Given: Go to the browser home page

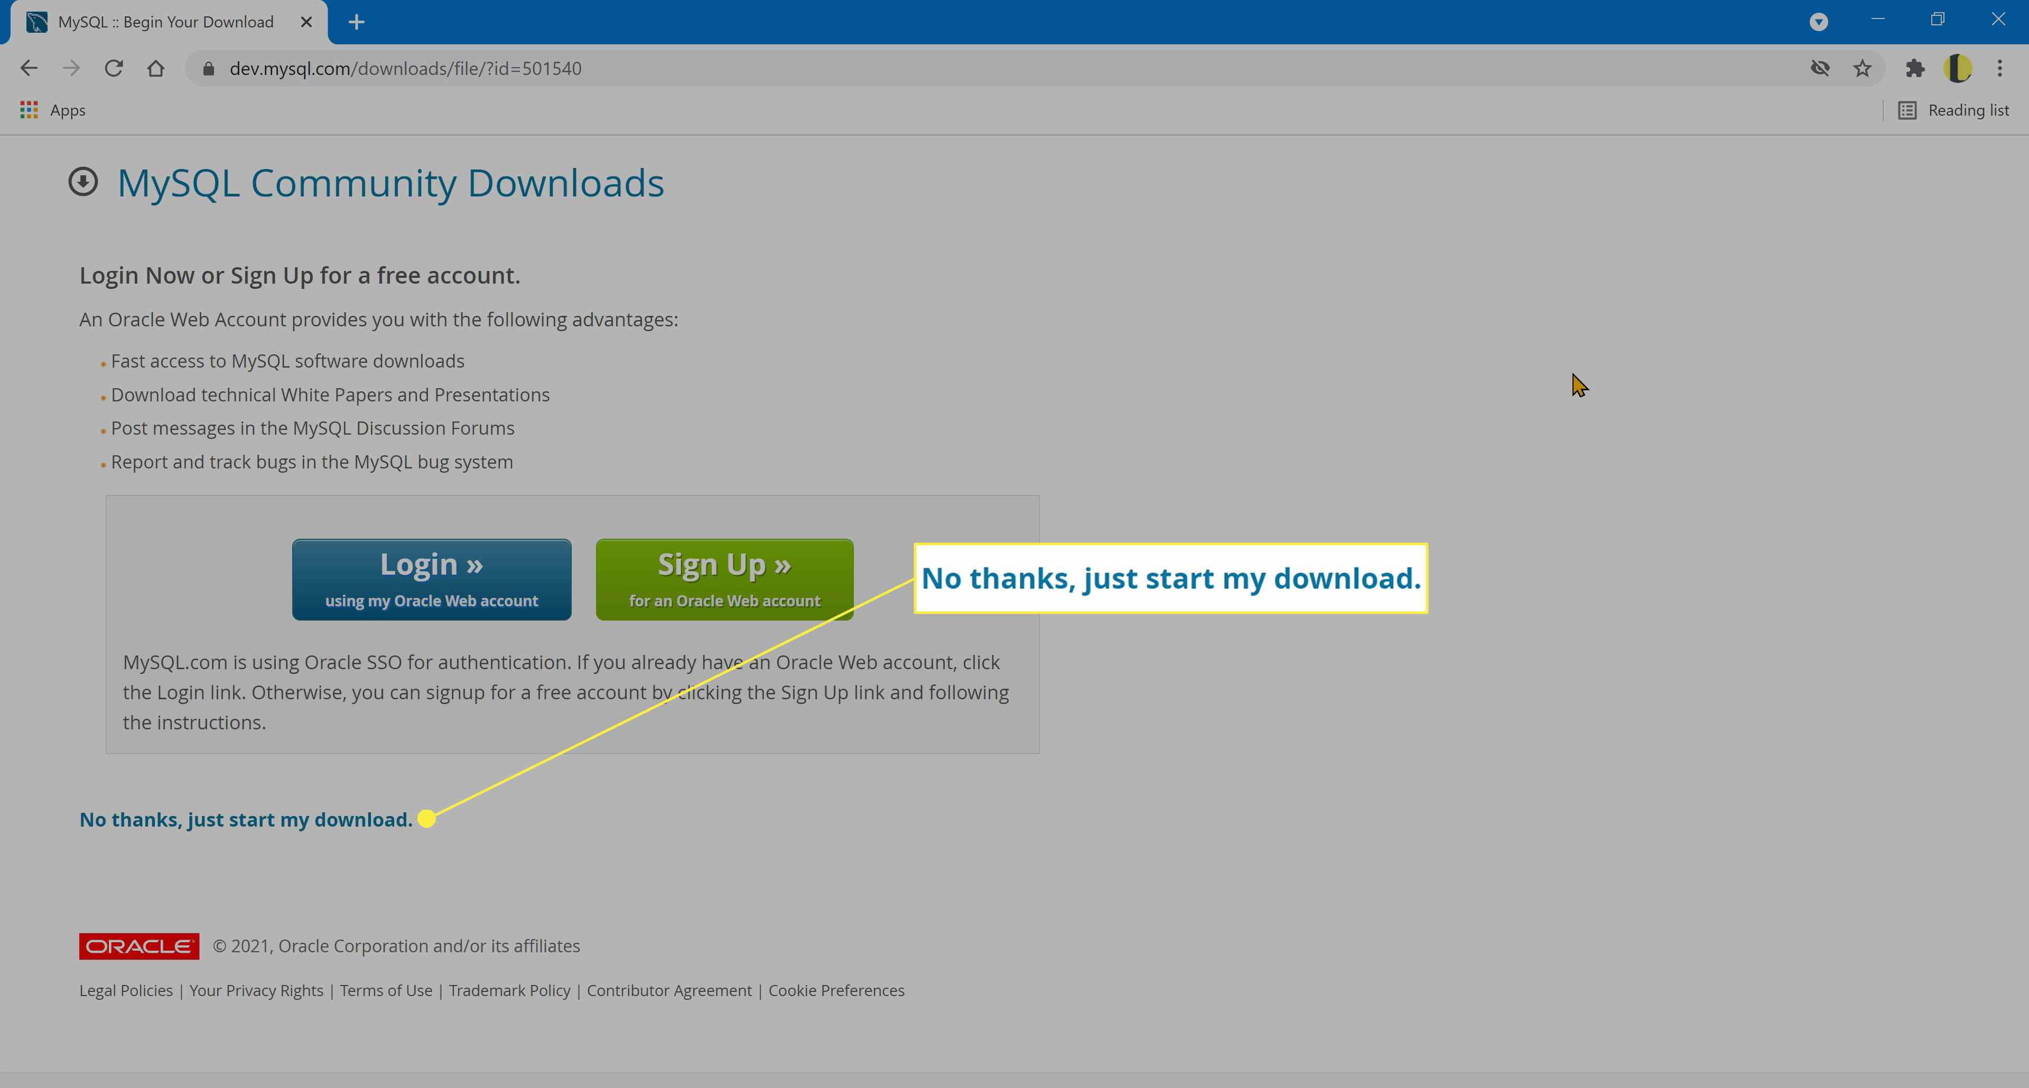Looking at the screenshot, I should pos(156,69).
